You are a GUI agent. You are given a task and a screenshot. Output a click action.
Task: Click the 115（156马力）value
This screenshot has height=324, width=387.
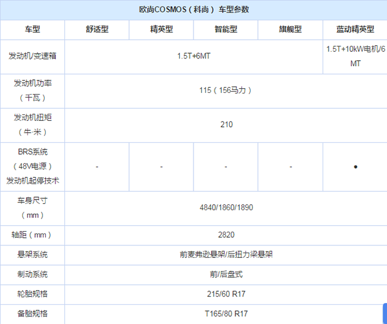pyautogui.click(x=226, y=91)
